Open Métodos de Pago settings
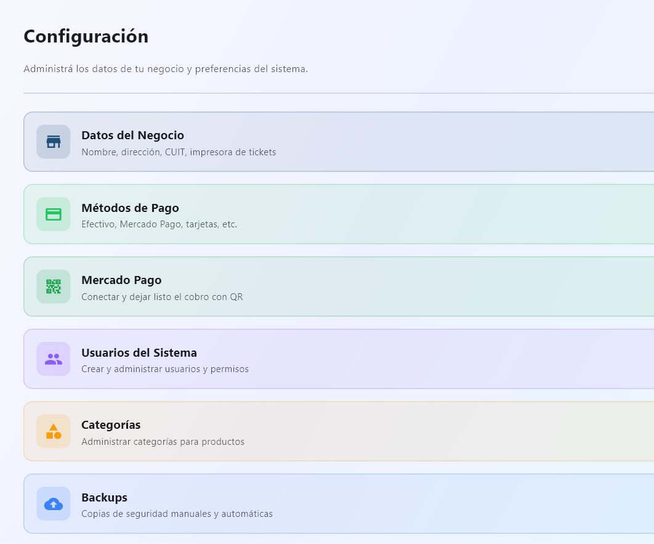Image resolution: width=654 pixels, height=544 pixels. (x=130, y=208)
